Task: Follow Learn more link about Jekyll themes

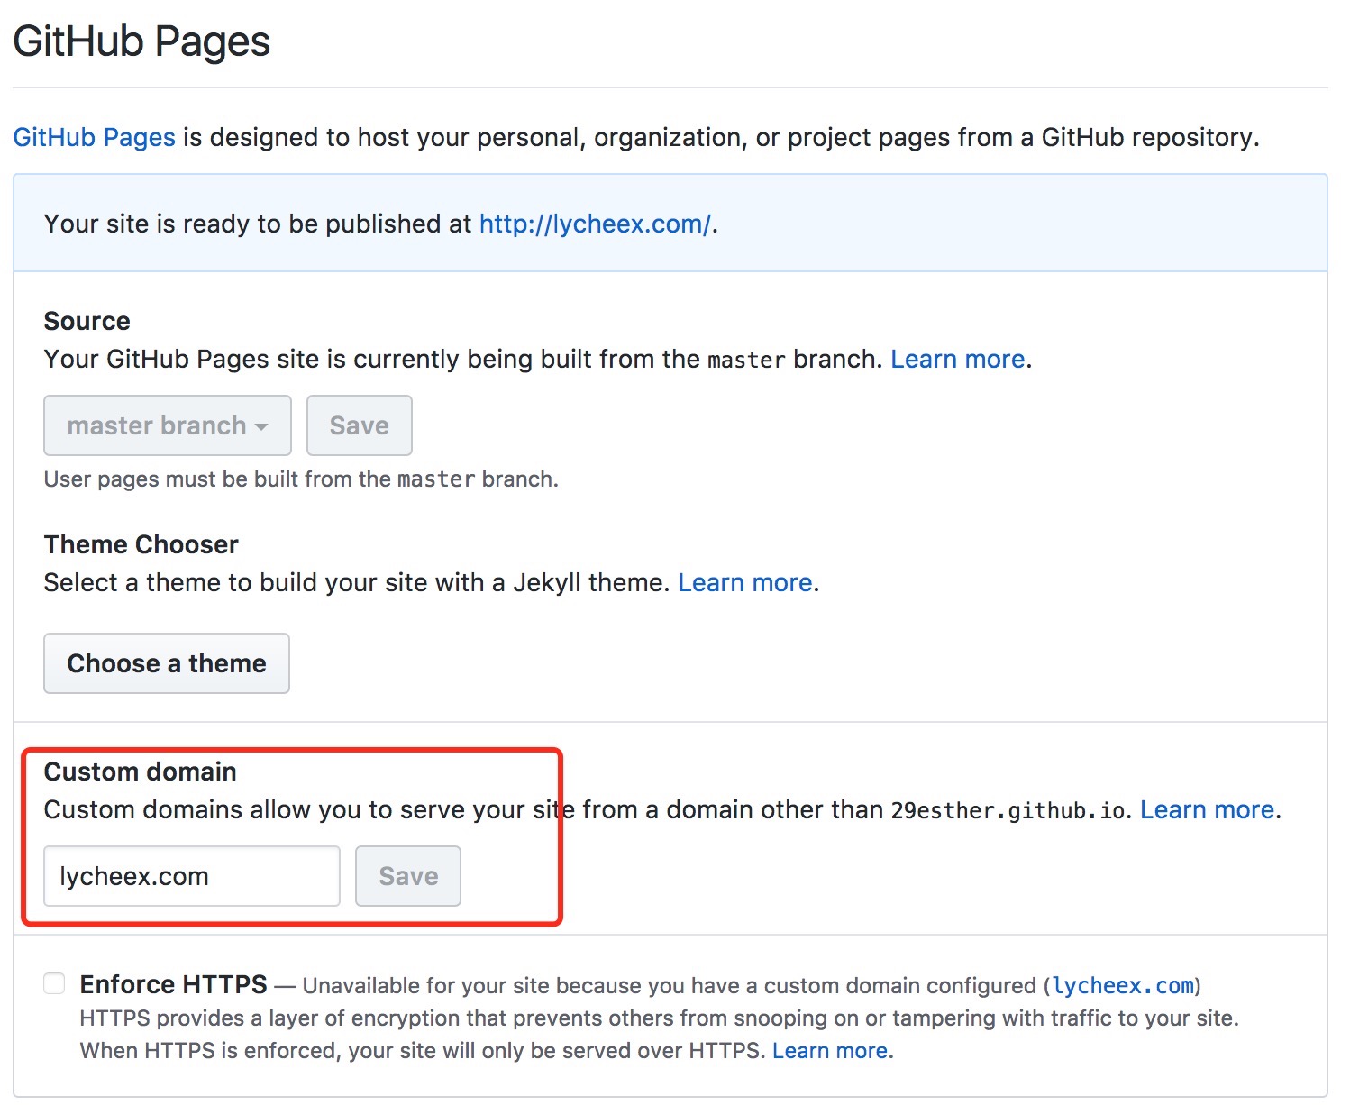Action: pos(745,582)
